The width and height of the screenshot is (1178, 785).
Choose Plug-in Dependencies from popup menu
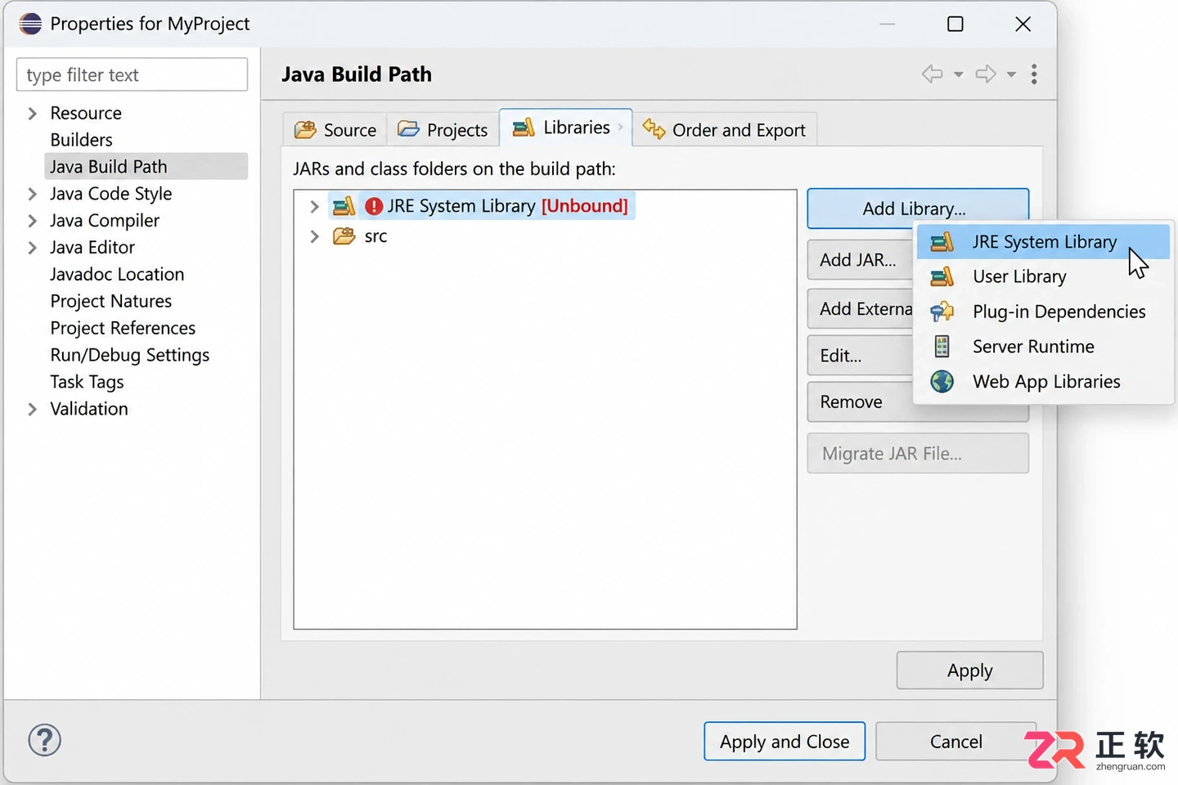tap(1043, 312)
